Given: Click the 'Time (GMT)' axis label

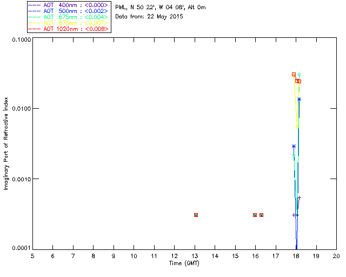Looking at the screenshot, I should (184, 263).
